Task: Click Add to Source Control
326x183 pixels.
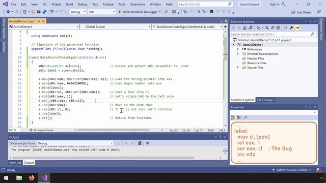Action: (292, 170)
